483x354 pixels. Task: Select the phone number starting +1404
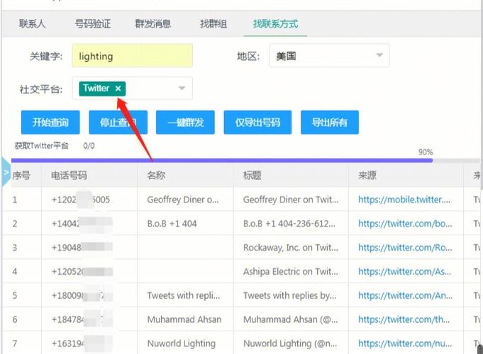pos(82,224)
